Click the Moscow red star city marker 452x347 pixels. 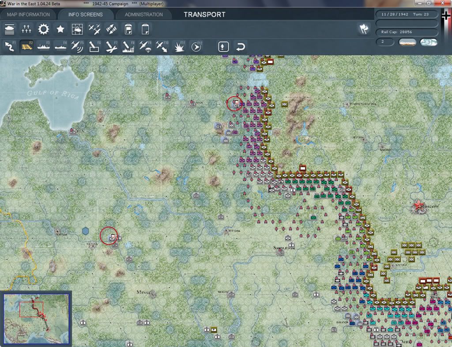(418, 205)
